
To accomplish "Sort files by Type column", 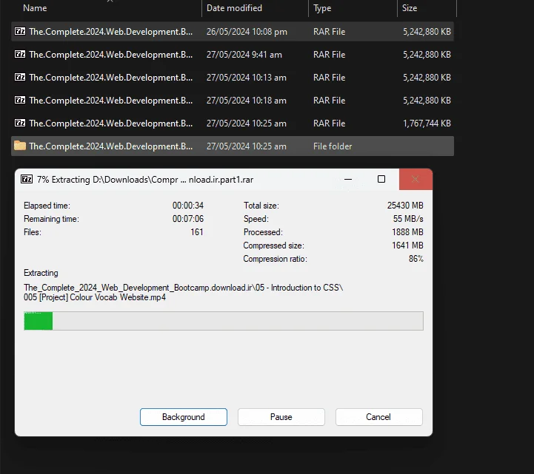I will pyautogui.click(x=322, y=8).
